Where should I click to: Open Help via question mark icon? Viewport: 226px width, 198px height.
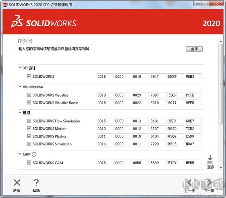pyautogui.click(x=36, y=183)
